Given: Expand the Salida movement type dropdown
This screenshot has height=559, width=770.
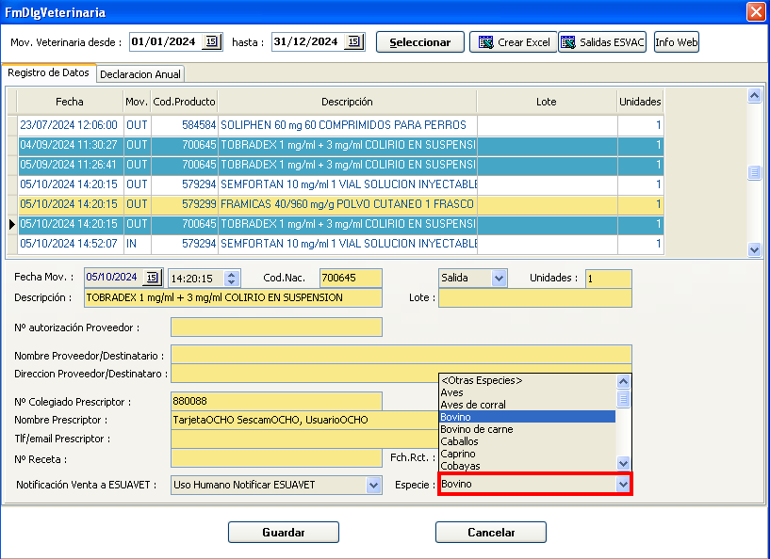Looking at the screenshot, I should [x=499, y=278].
